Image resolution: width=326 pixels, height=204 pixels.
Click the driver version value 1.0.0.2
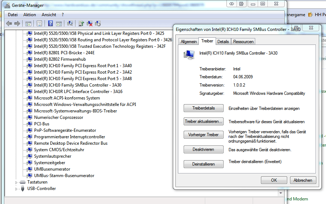pos(239,85)
